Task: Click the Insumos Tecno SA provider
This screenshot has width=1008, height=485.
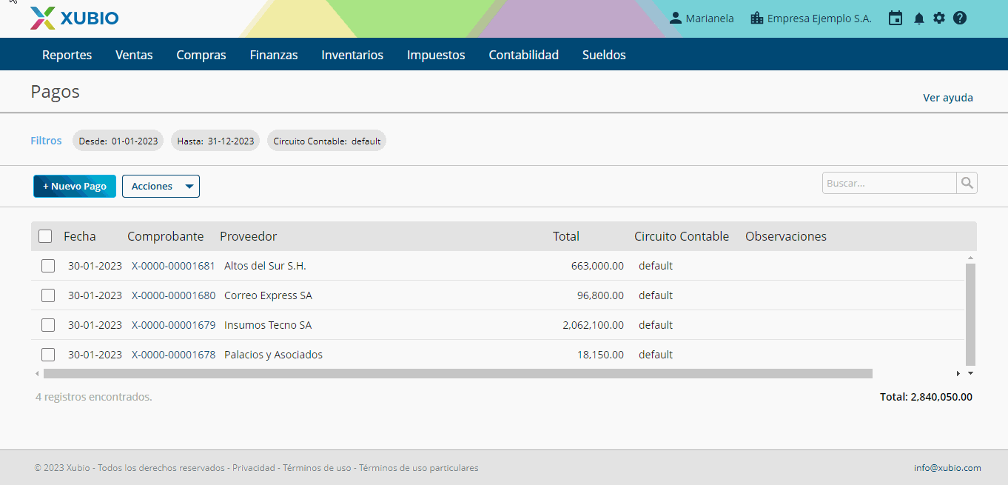Action: (268, 325)
